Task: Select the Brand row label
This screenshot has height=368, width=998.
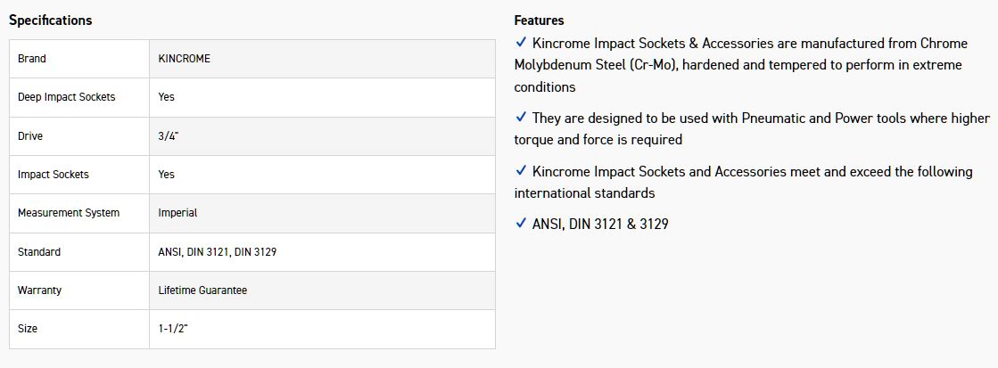Action: pyautogui.click(x=32, y=59)
